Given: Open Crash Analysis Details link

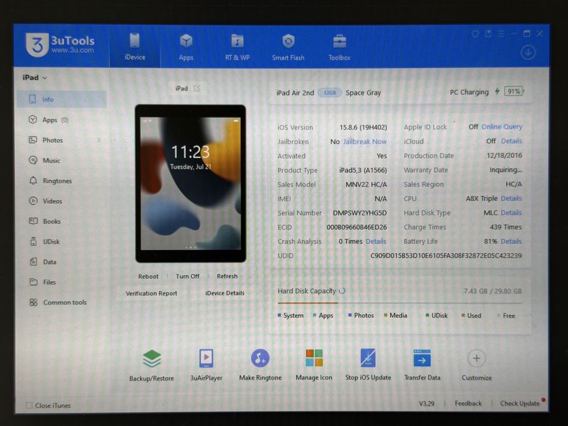Looking at the screenshot, I should click(376, 241).
